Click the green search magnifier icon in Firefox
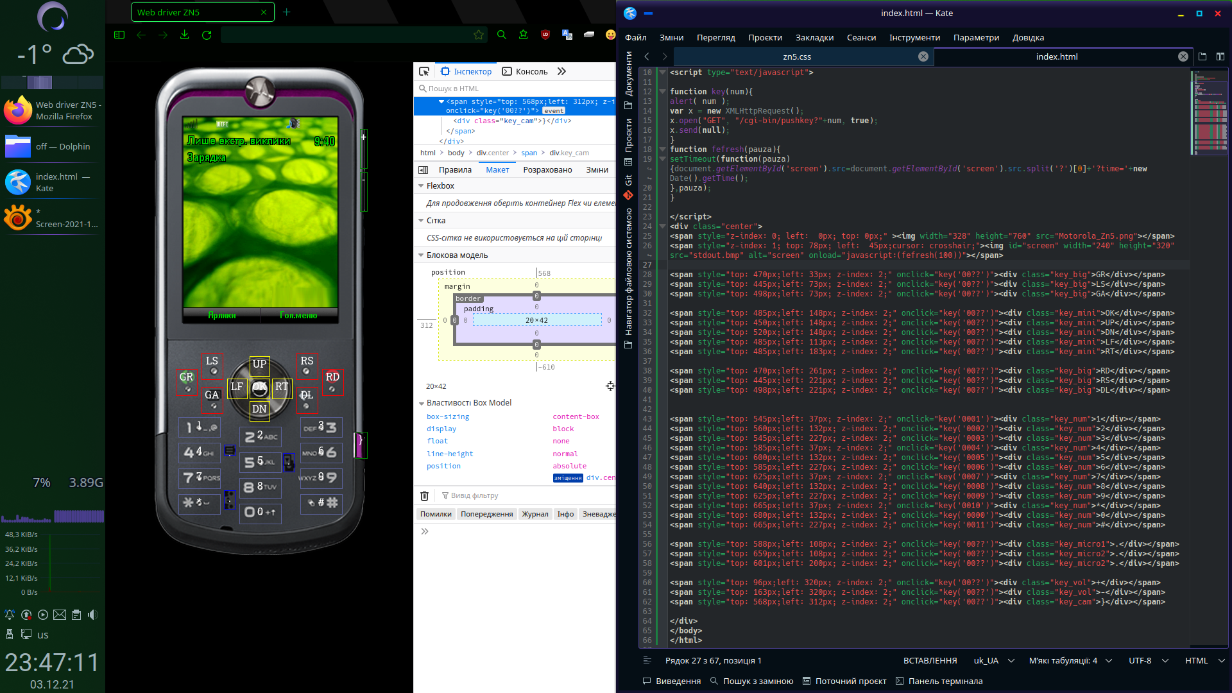Screen dimensions: 1232x693 [x=502, y=35]
